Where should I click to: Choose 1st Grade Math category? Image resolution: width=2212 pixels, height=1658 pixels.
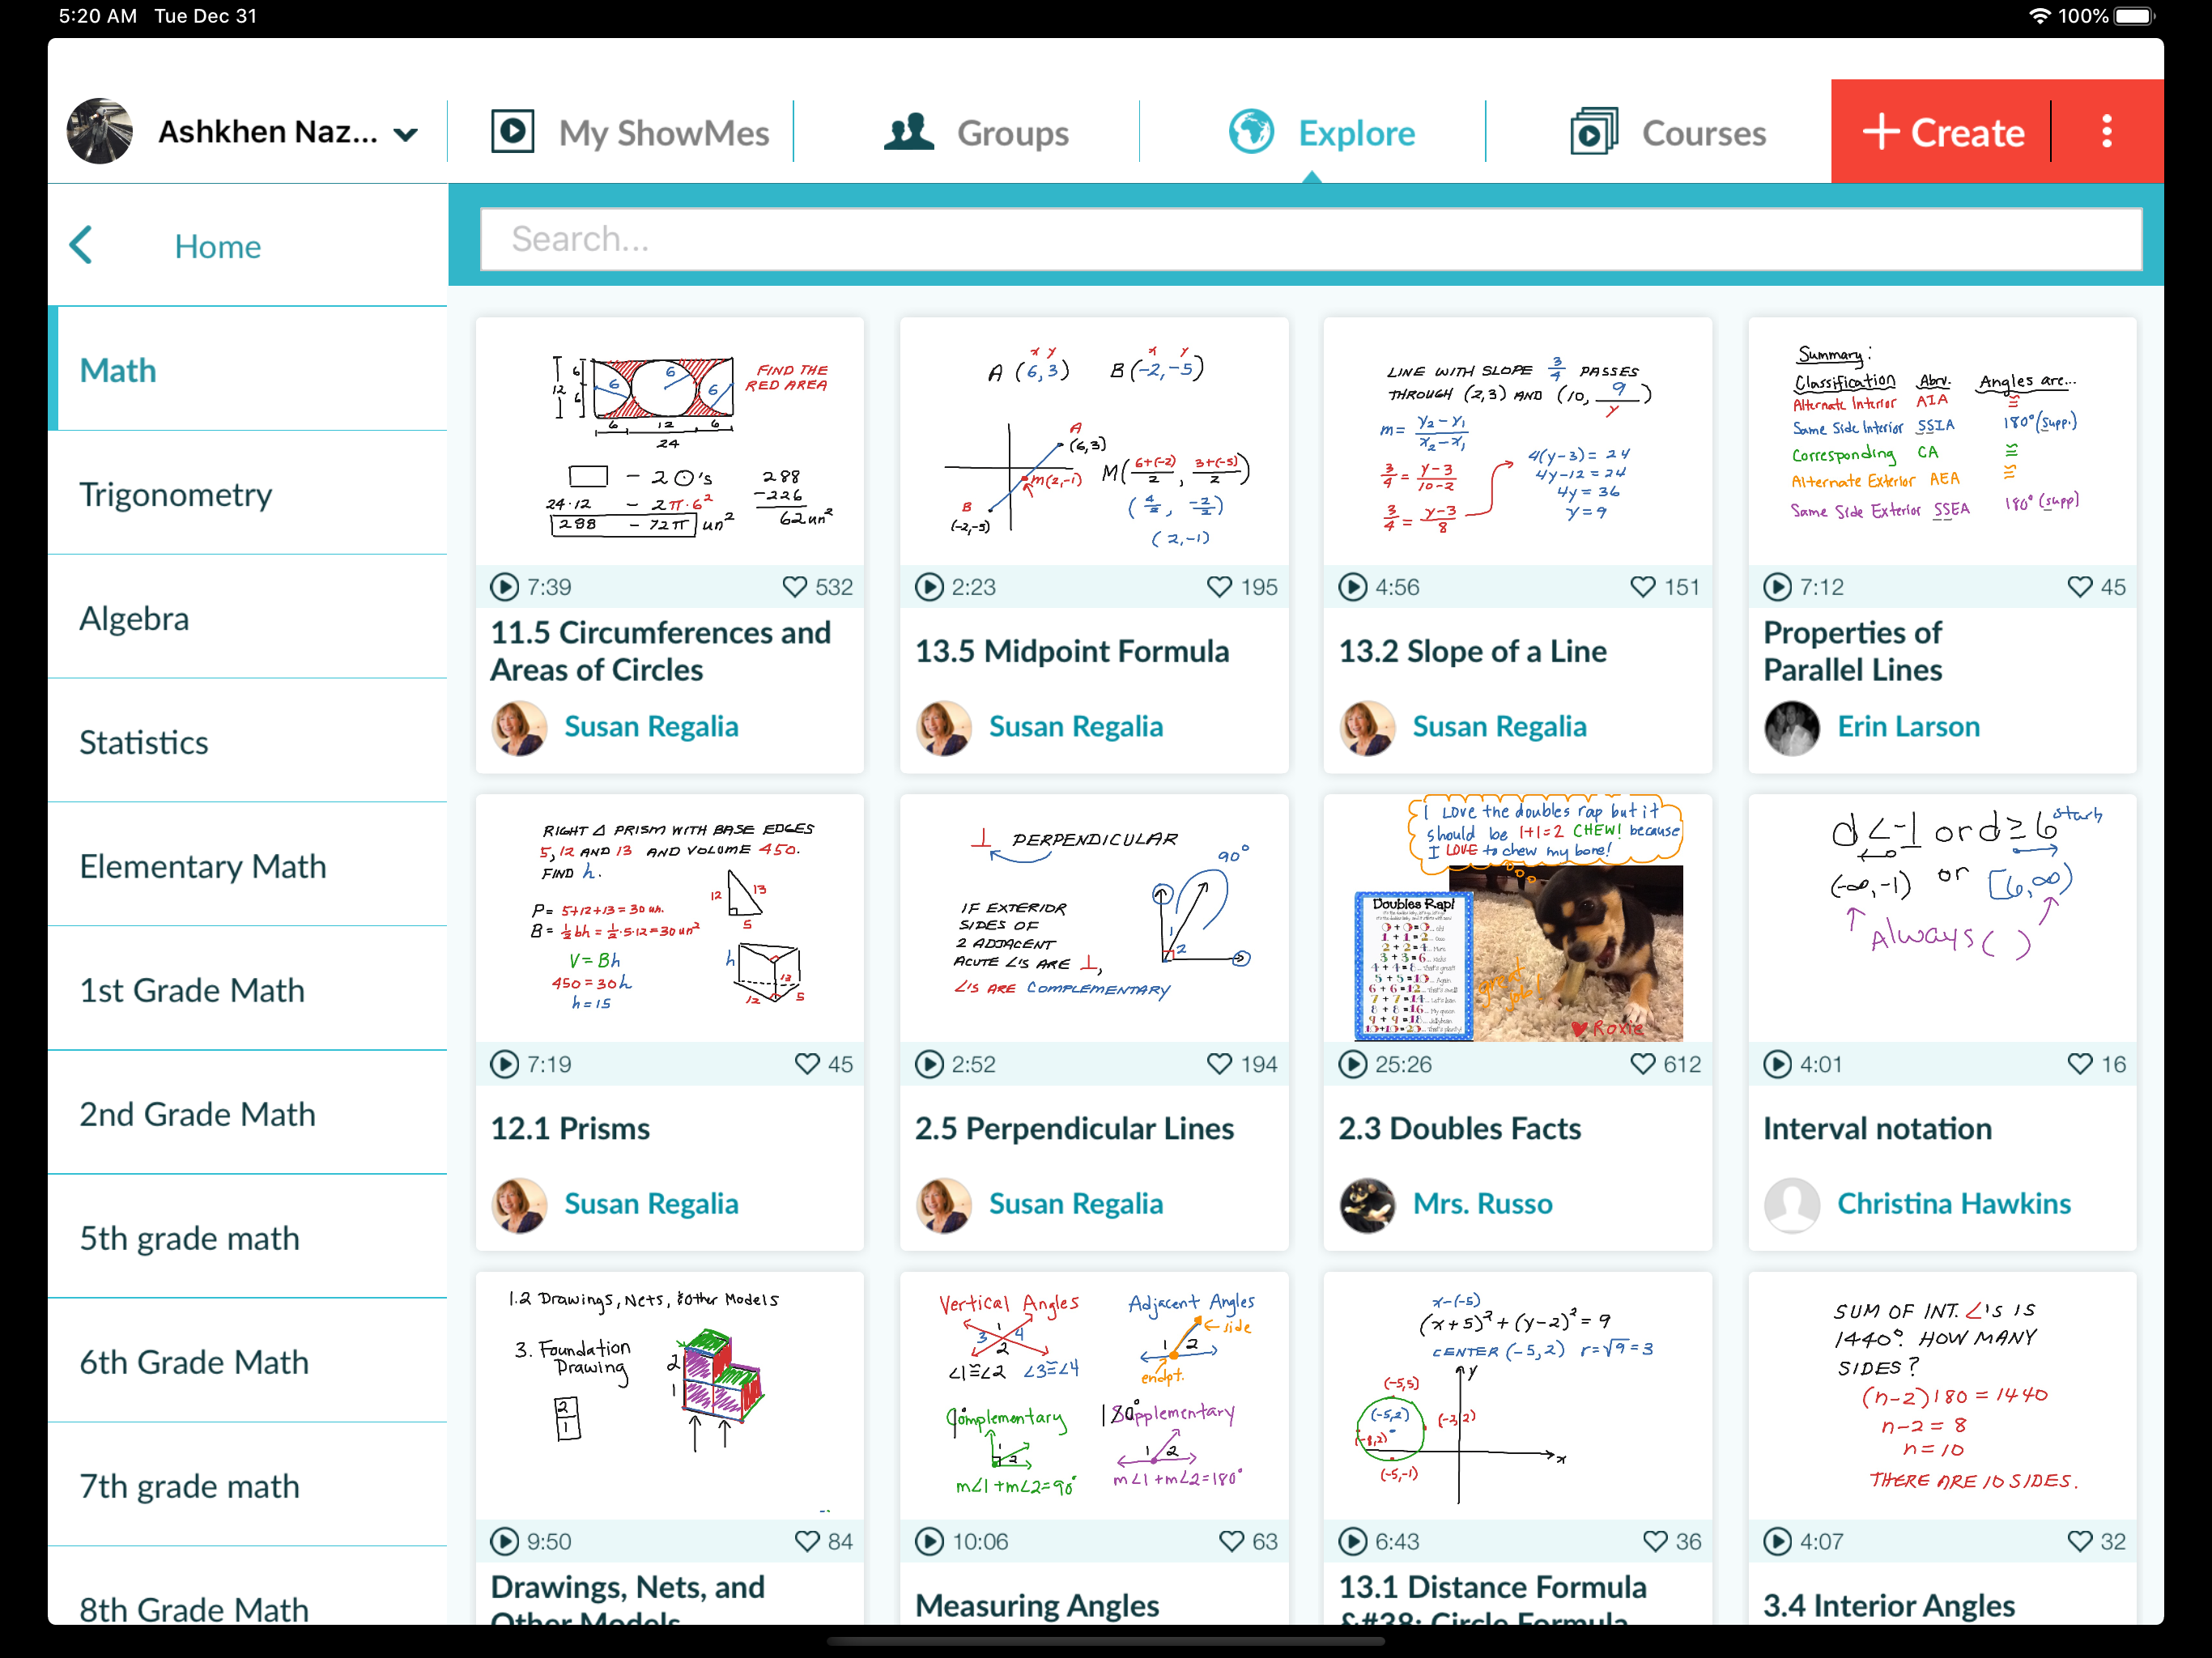pyautogui.click(x=248, y=990)
